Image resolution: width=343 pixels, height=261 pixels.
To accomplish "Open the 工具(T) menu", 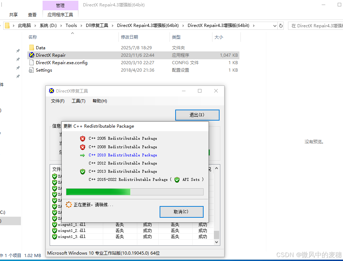I will pos(78,101).
